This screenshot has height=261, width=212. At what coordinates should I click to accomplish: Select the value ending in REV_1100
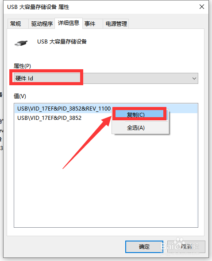64,108
